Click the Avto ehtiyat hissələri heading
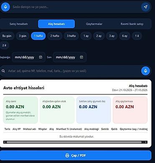The height and width of the screenshot is (163, 155). tap(24, 88)
